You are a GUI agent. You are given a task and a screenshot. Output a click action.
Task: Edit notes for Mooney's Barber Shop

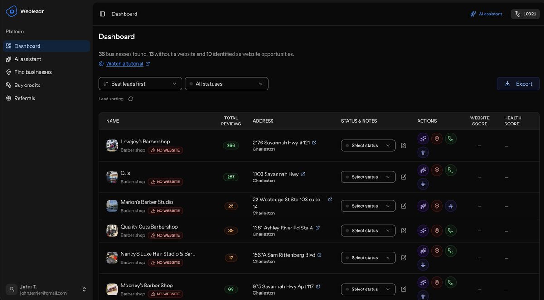coord(403,290)
